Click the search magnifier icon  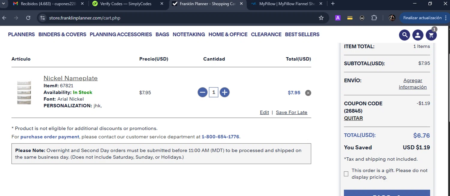click(x=404, y=35)
